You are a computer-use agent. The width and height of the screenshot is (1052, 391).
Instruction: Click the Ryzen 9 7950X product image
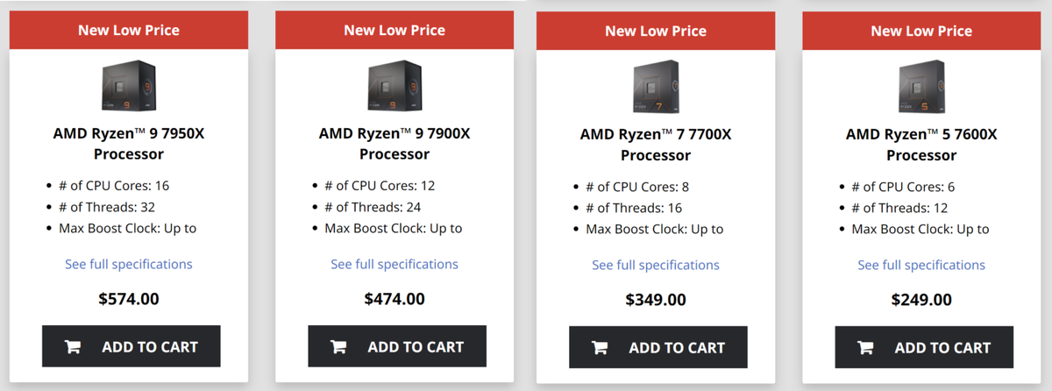(x=128, y=87)
